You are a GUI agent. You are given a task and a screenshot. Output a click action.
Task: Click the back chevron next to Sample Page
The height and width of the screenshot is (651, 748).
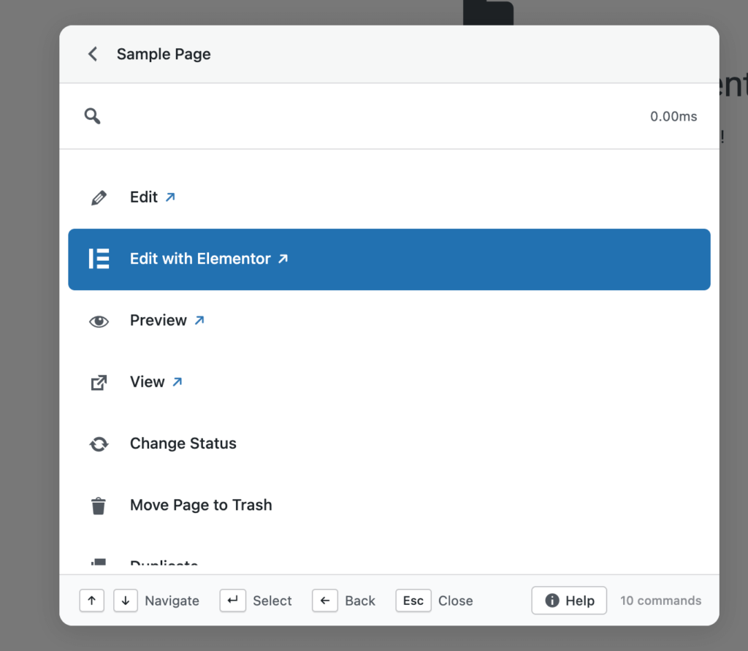92,53
